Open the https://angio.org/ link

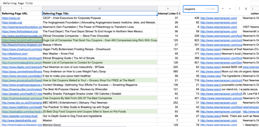click(x=12, y=22)
